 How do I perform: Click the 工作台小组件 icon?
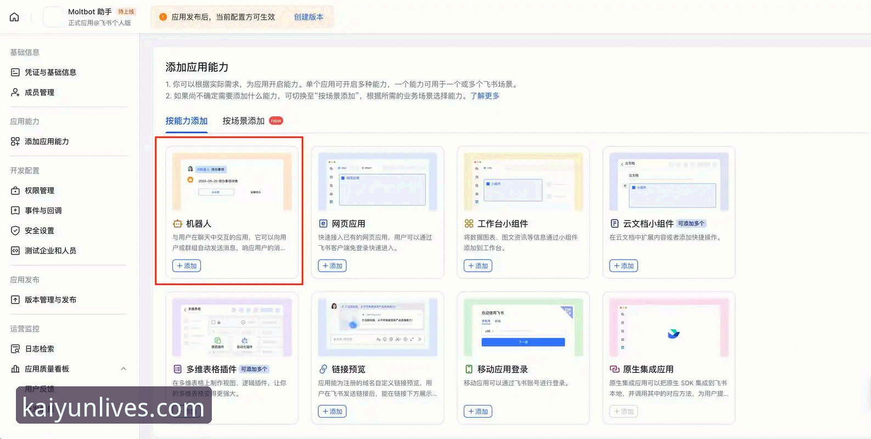pos(469,224)
